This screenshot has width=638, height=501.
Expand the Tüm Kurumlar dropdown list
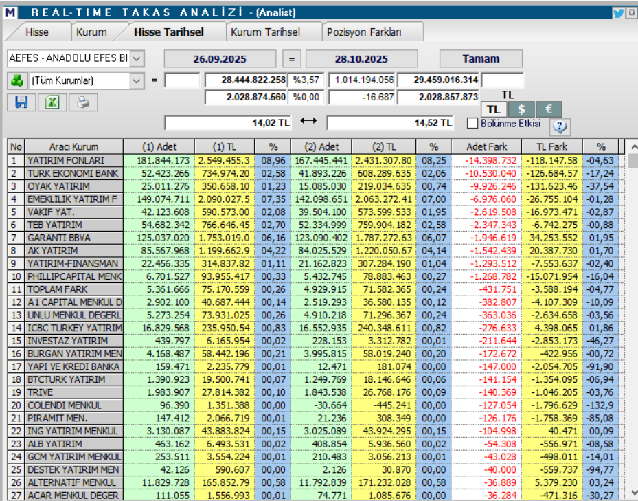tap(137, 80)
